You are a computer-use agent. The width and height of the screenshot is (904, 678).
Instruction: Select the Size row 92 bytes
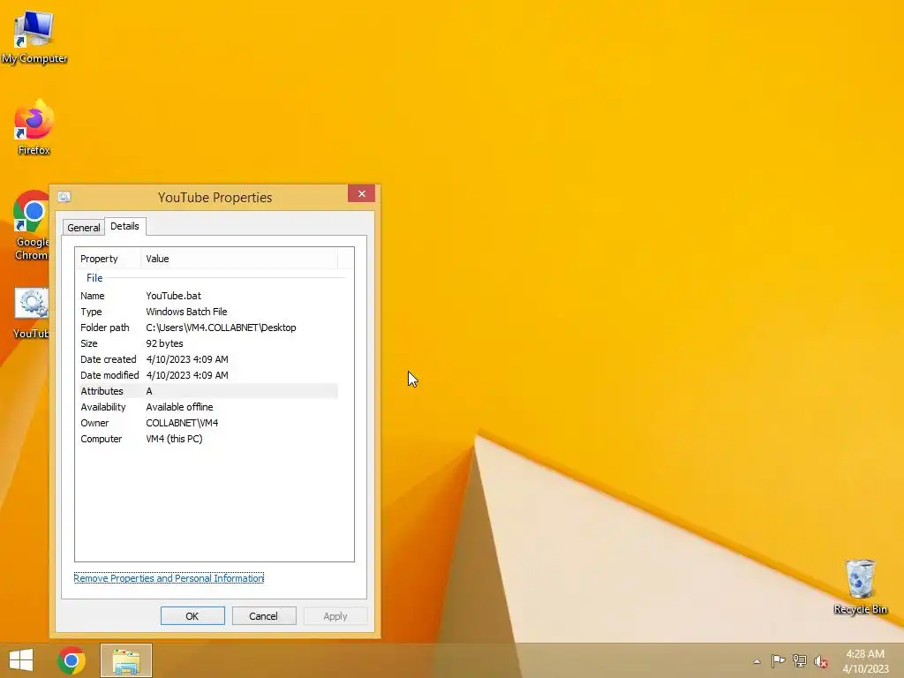(x=208, y=343)
